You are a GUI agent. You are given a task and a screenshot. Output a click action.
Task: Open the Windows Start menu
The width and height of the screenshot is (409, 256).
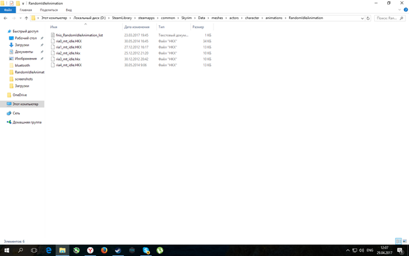click(6, 251)
